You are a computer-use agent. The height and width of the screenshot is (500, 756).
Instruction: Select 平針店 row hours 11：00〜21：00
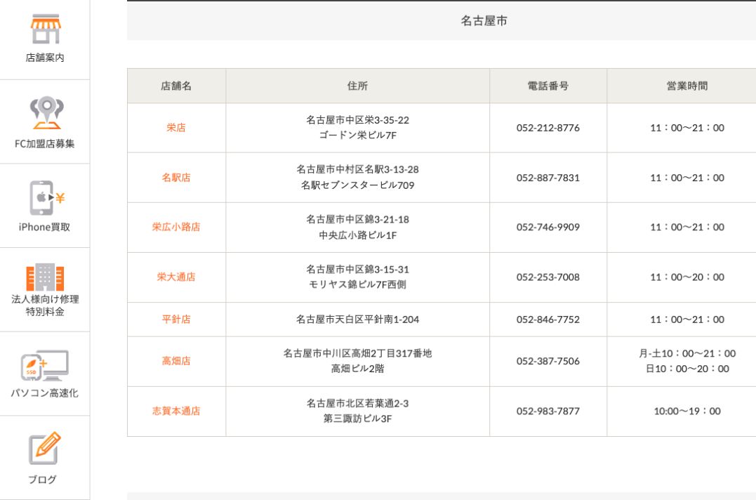point(687,320)
